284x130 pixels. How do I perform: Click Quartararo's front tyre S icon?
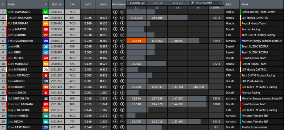[115, 41]
